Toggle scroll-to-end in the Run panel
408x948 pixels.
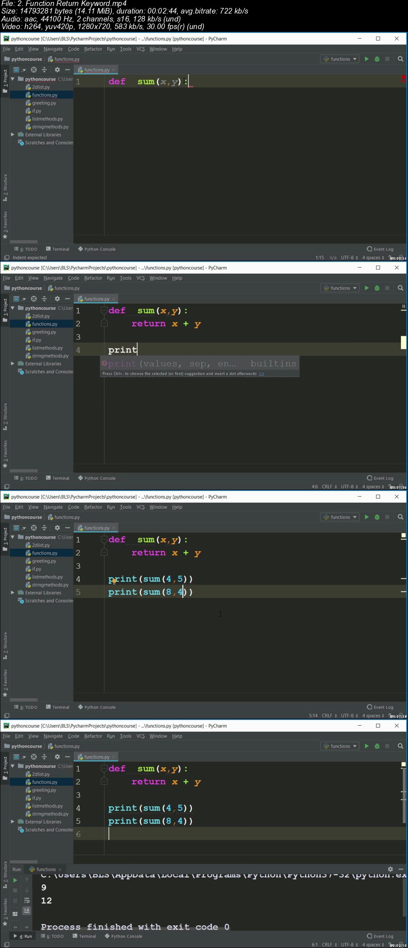(x=27, y=910)
